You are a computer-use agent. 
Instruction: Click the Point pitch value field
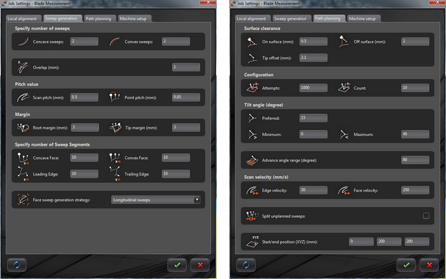(185, 97)
